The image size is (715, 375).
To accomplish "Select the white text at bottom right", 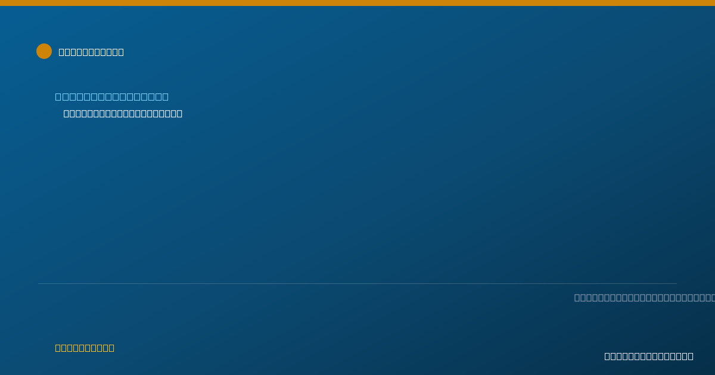I will pyautogui.click(x=649, y=356).
